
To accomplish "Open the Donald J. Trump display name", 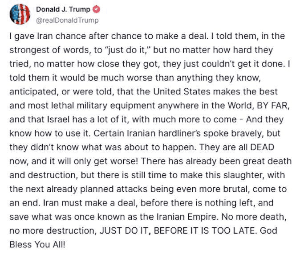I will pyautogui.click(x=63, y=9).
